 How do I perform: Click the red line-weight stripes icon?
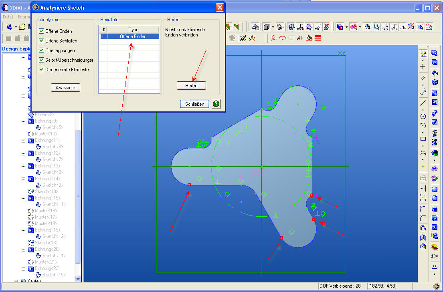tap(318, 38)
